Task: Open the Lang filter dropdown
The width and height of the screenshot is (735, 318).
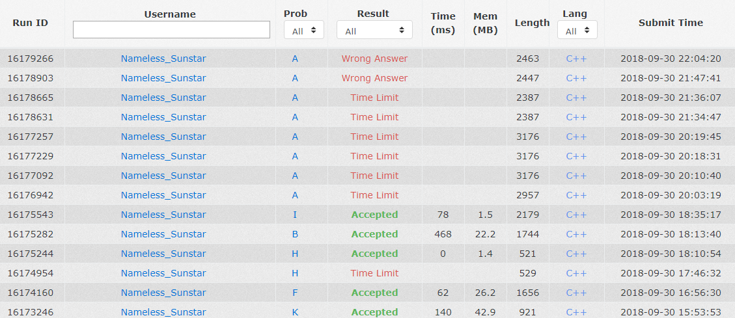Action: click(x=577, y=31)
